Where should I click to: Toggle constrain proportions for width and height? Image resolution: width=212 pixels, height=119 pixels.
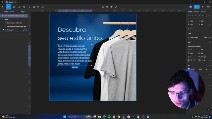[x=210, y=25]
